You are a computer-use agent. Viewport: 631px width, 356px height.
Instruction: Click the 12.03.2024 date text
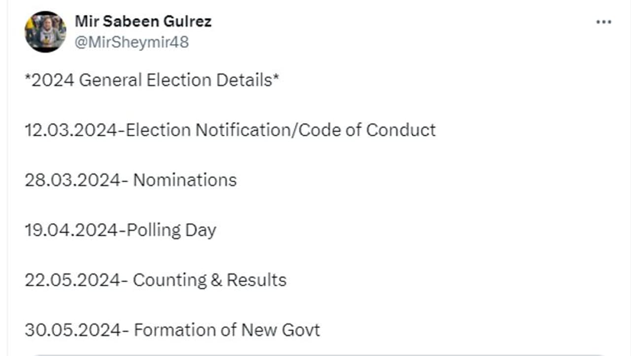click(73, 130)
